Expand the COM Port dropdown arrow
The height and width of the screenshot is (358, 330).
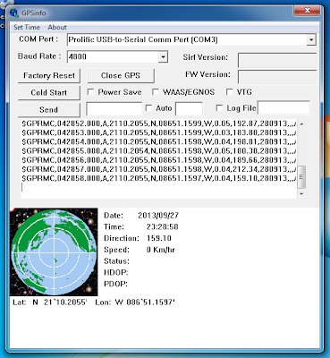[x=311, y=39]
